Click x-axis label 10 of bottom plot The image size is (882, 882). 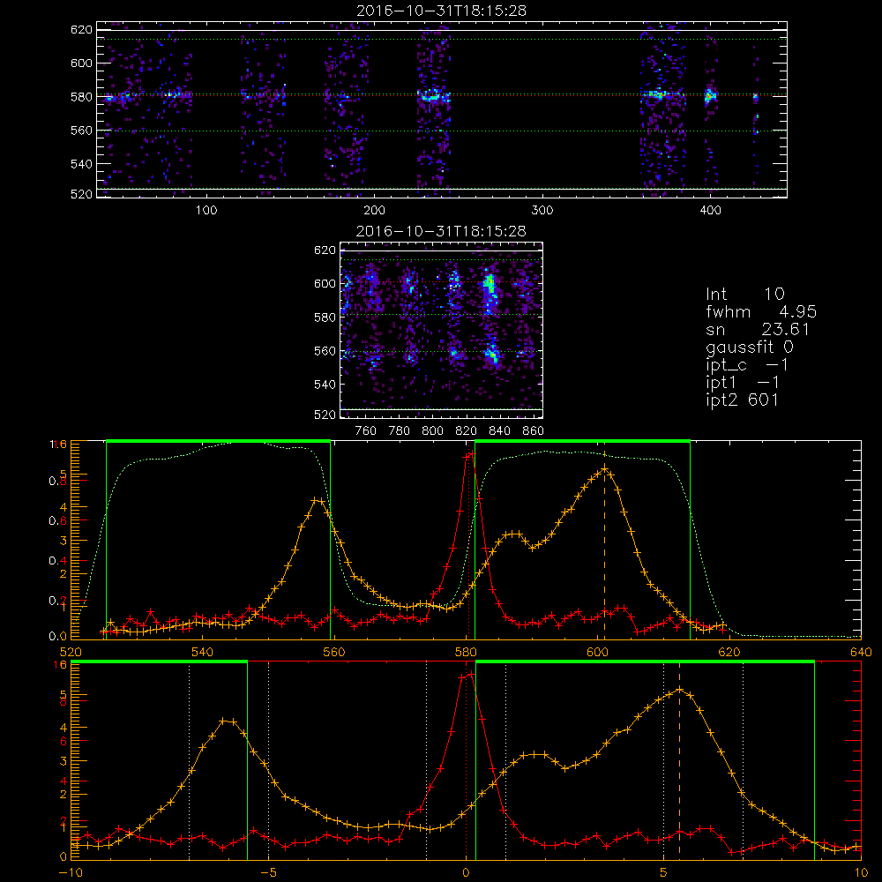(861, 872)
